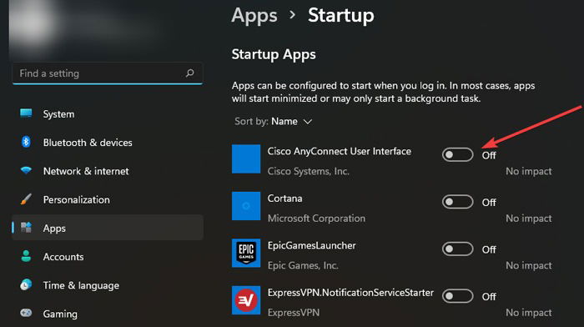Click the Network wifi icon in sidebar

pos(26,170)
